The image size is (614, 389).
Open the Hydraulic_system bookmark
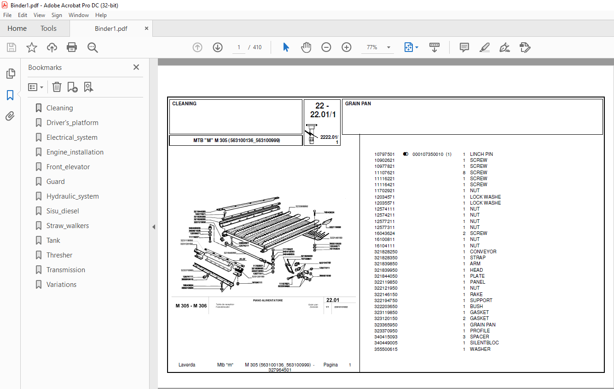click(73, 196)
